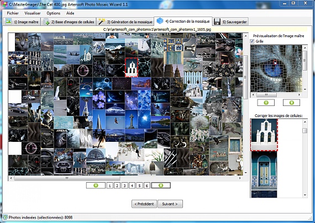Click the green zoom-in button under the mosaic
The image size is (315, 223).
coord(161,185)
